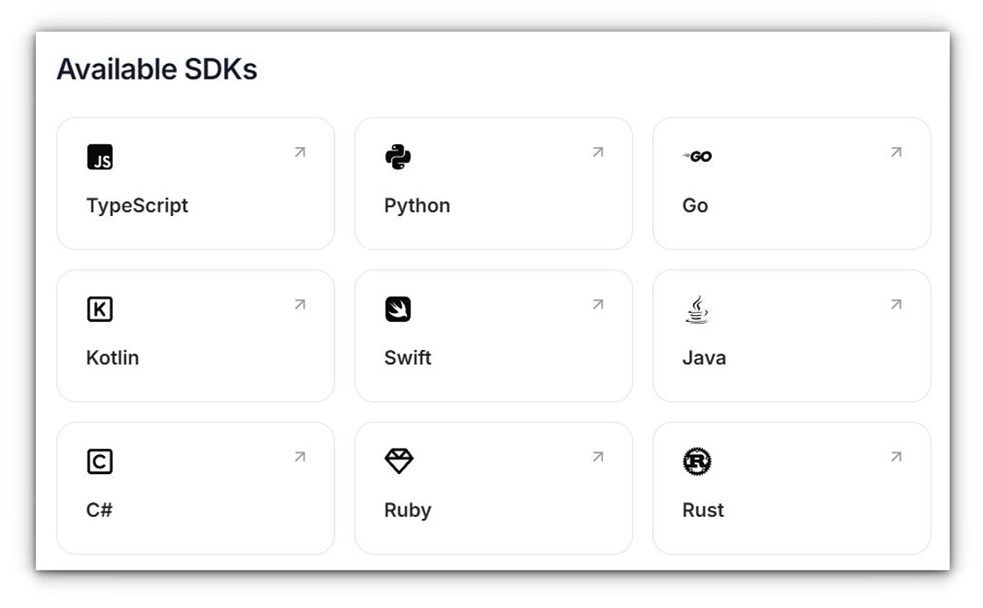The height and width of the screenshot is (608, 983).
Task: Open the Java external link arrow
Action: [x=896, y=304]
